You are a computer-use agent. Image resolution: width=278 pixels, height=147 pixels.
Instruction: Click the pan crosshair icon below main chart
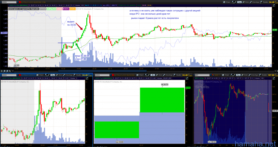pos(2,71)
